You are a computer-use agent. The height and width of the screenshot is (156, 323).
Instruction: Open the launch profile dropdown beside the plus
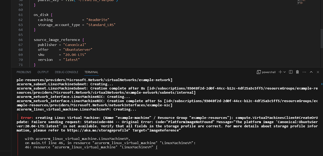[285, 72]
